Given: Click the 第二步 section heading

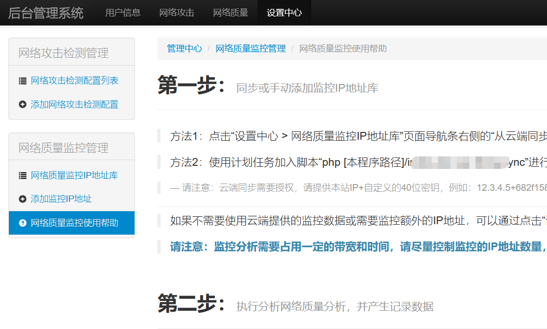Looking at the screenshot, I should 192,303.
